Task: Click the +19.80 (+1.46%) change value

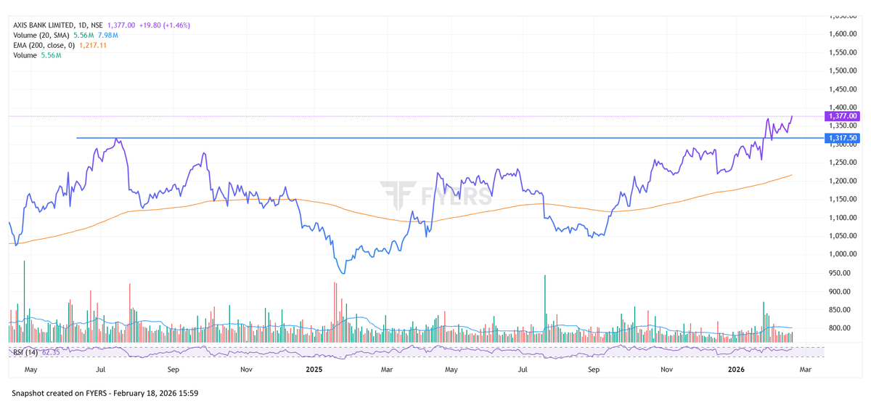Action: click(164, 25)
